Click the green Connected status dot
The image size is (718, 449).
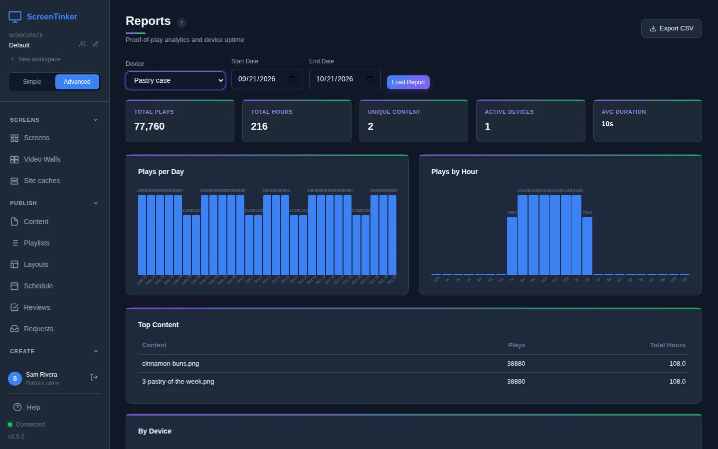click(x=10, y=425)
